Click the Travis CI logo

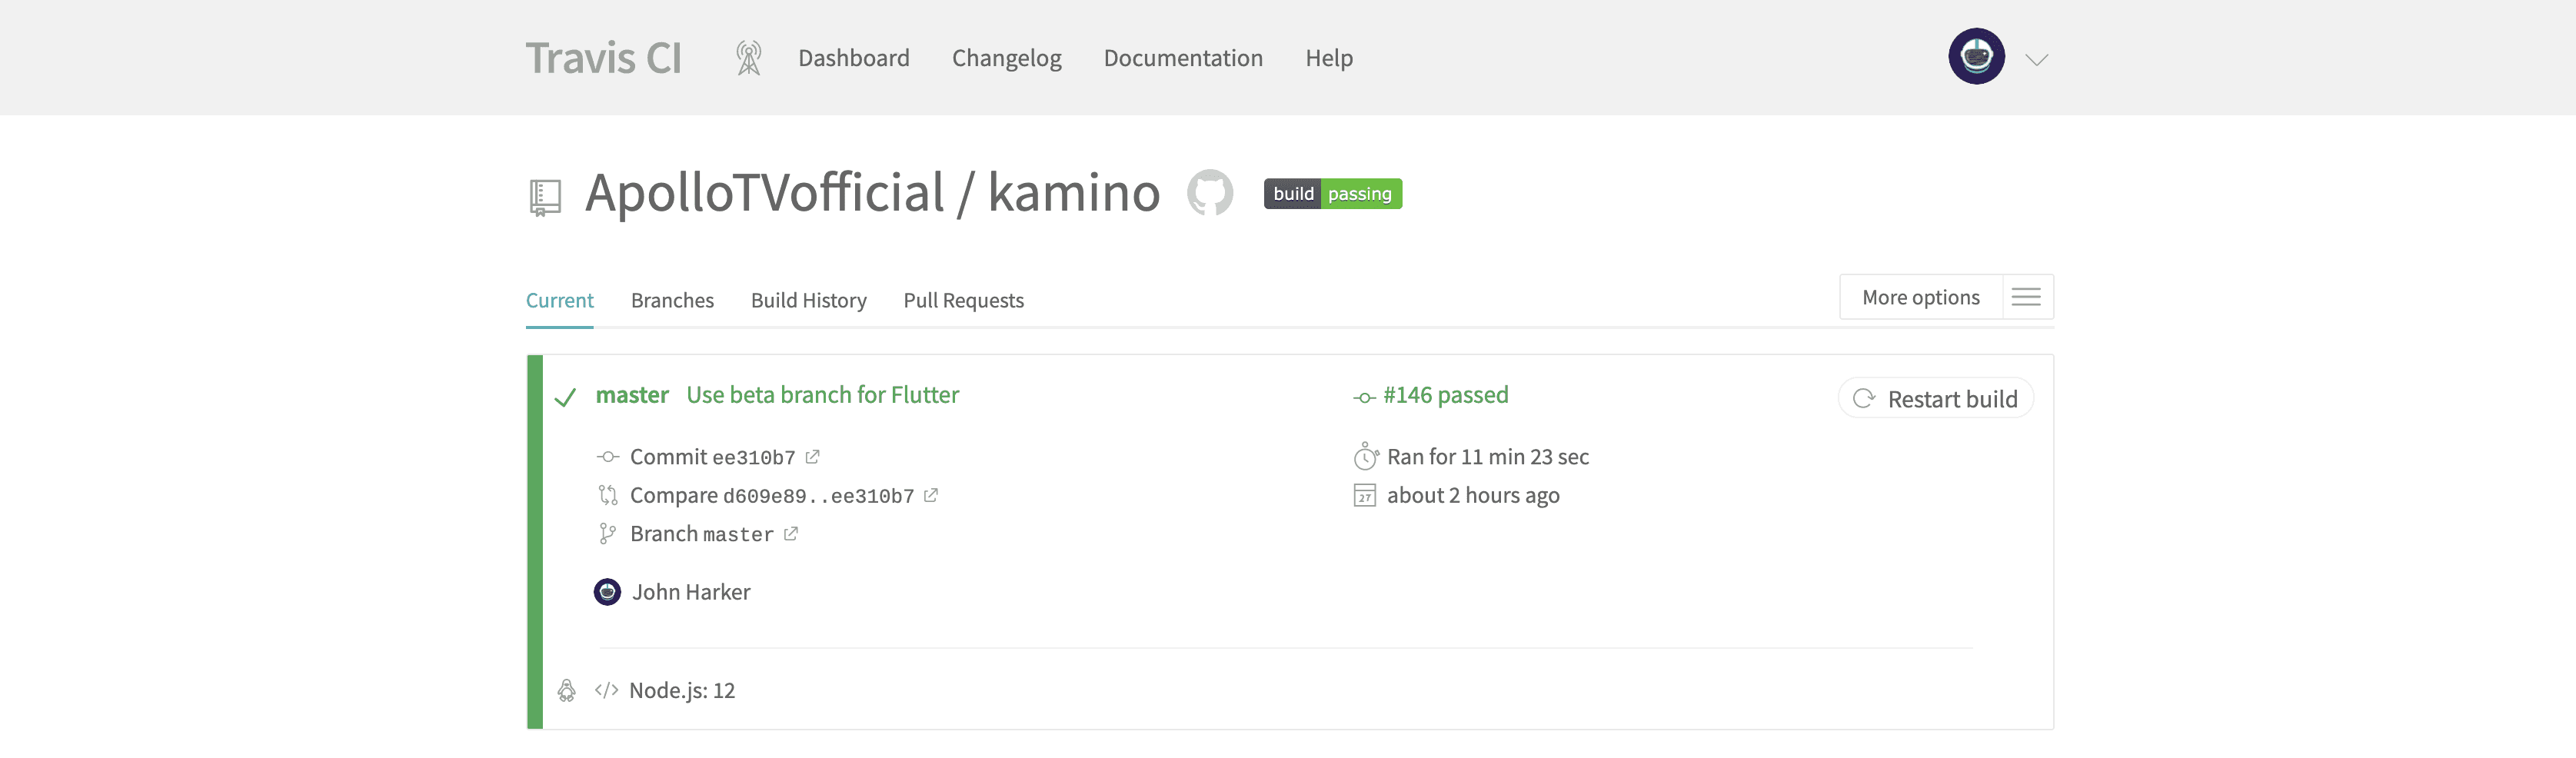(603, 58)
